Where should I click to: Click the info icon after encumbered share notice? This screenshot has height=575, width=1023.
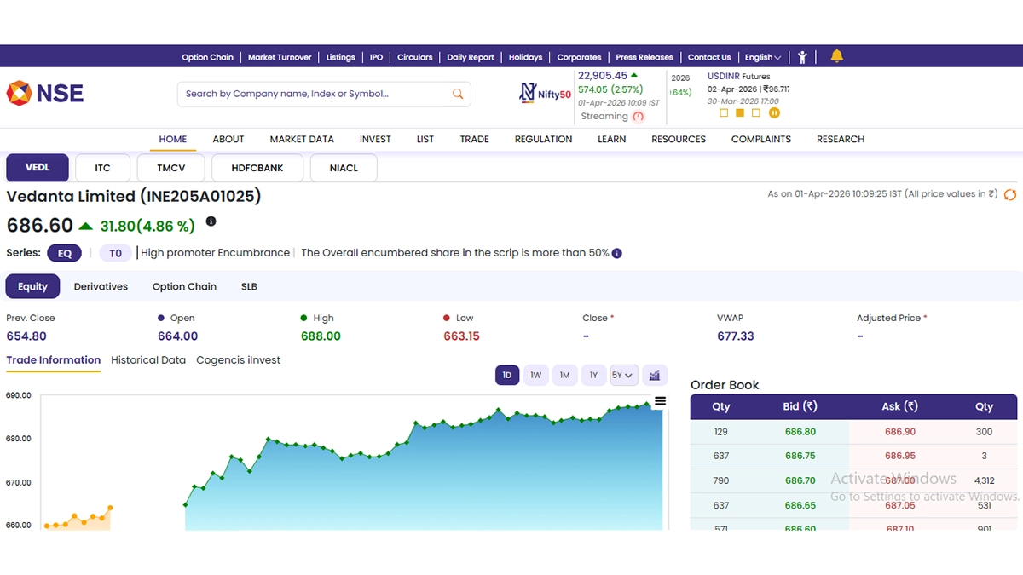[617, 253]
